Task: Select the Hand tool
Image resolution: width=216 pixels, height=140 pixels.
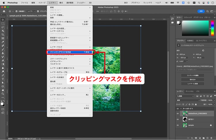Action: point(3,90)
